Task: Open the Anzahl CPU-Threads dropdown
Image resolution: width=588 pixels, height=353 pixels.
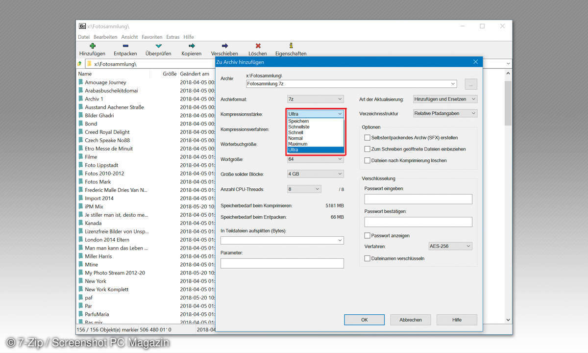Action: (x=304, y=189)
